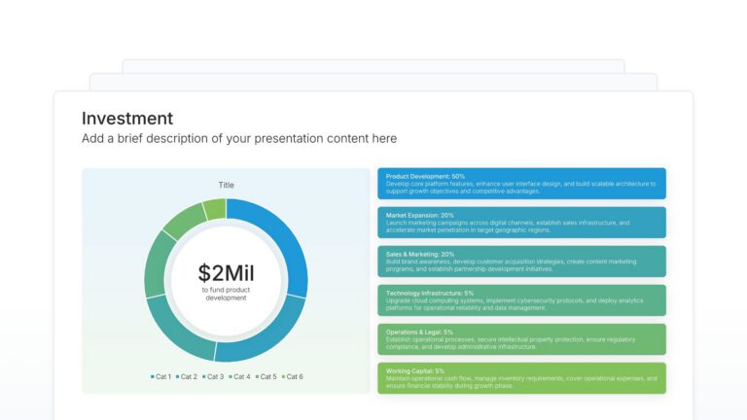Click the Working Capital: 5% box
Viewport: 747px width, 420px height.
click(x=521, y=378)
